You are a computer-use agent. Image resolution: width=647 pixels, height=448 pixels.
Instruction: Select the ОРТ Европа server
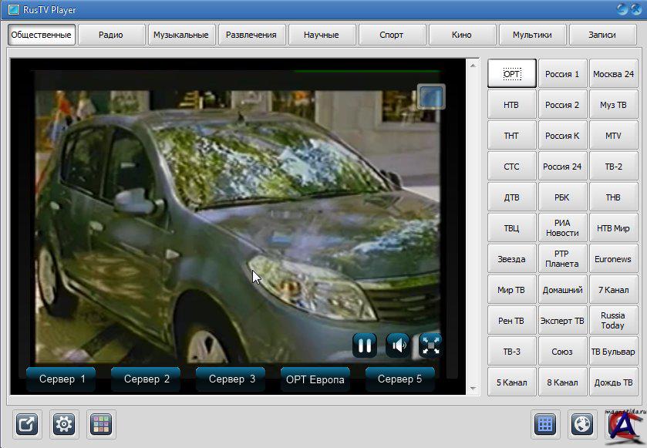(315, 379)
